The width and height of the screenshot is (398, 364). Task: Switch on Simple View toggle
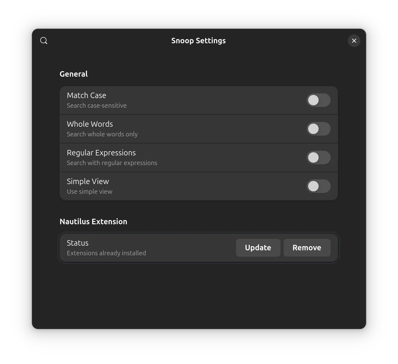tap(318, 186)
